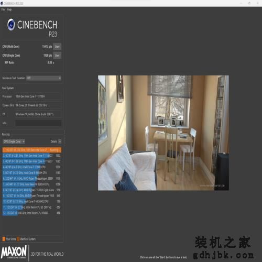Select ranking row nine, Threadripper 1950
This screenshot has width=262, height=262.
pyautogui.click(x=32, y=196)
